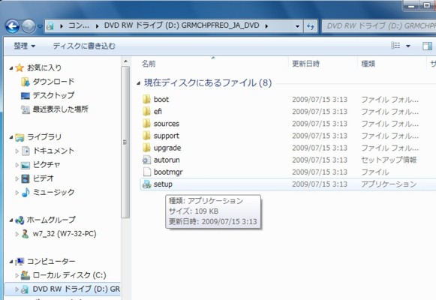Click the refresh button beside address bar
Screen dimensions: 436x300
(x=311, y=26)
